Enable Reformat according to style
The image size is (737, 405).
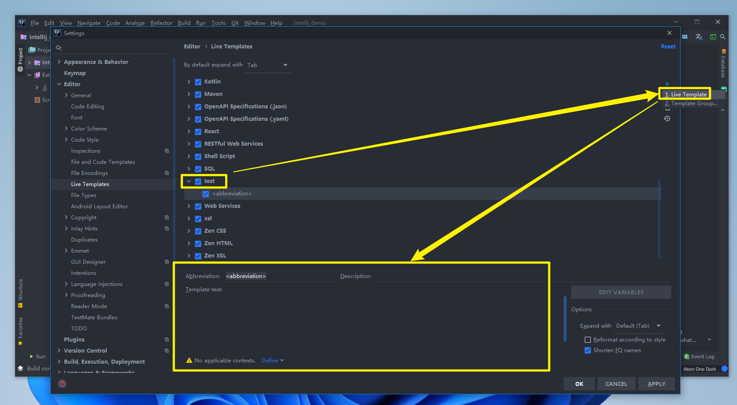pos(588,340)
